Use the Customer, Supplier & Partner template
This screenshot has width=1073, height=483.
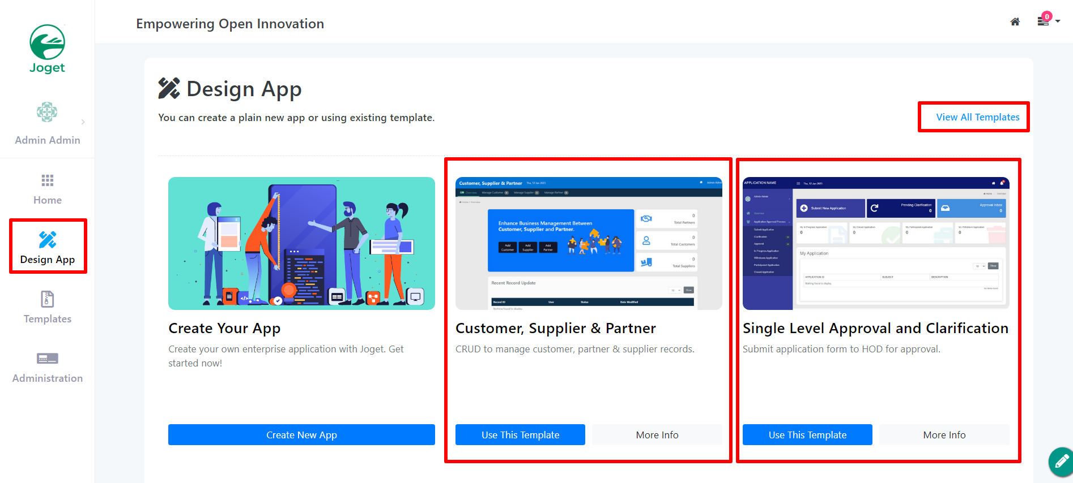pos(520,435)
